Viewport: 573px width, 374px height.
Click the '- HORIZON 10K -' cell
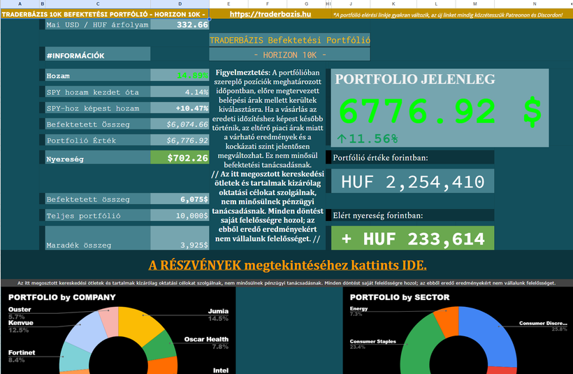point(289,55)
